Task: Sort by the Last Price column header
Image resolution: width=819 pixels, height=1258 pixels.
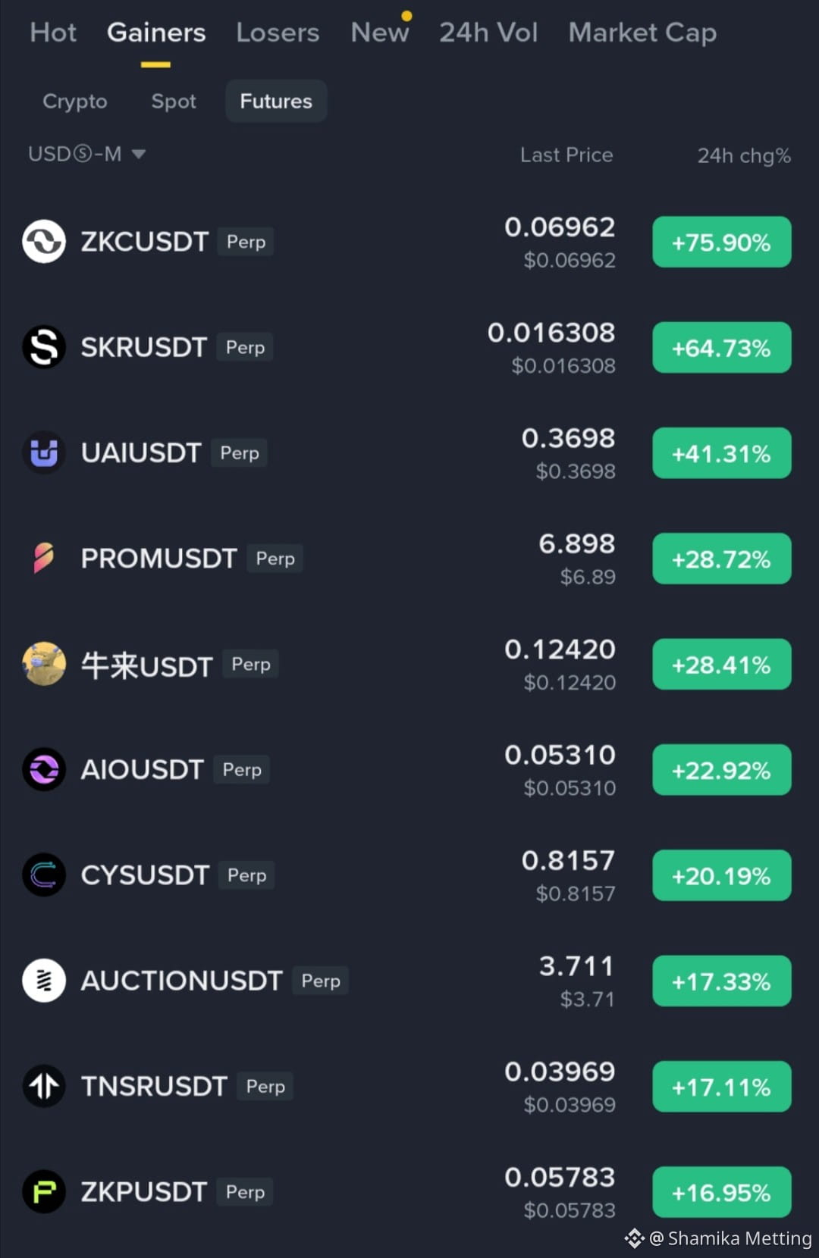Action: (566, 155)
